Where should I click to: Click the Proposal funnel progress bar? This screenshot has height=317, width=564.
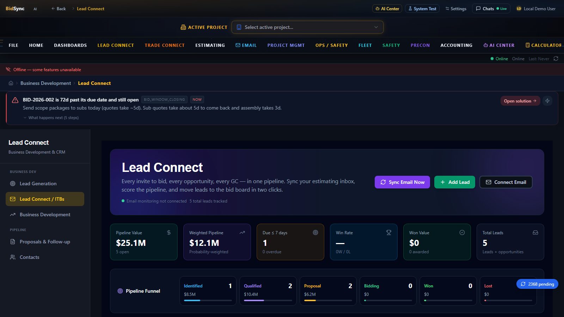(x=328, y=300)
